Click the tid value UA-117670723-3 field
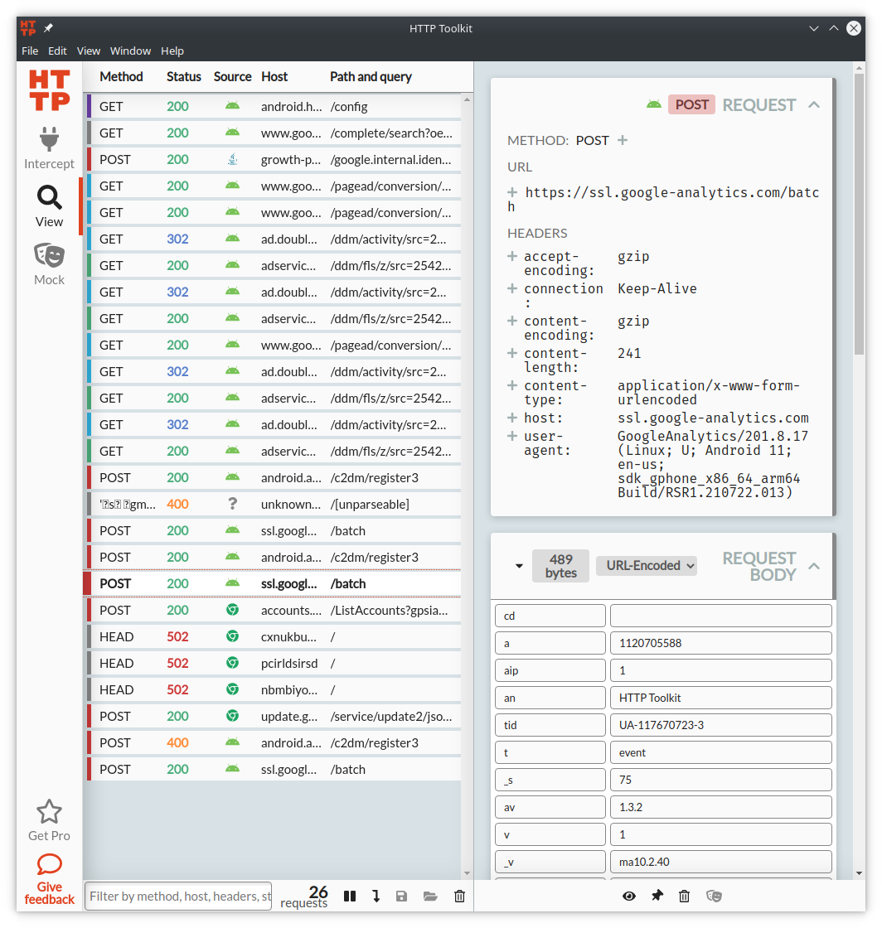The height and width of the screenshot is (928, 882). coord(720,725)
